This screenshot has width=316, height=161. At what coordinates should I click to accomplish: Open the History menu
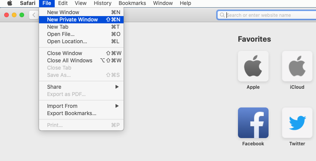(x=103, y=3)
